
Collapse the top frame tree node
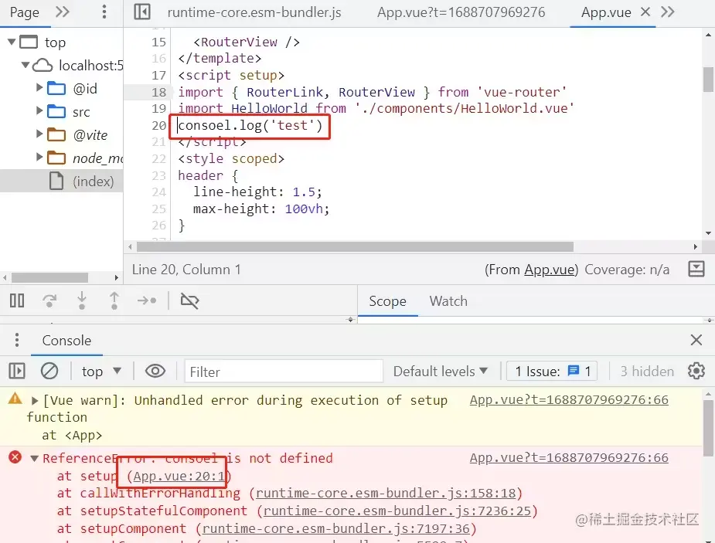pyautogui.click(x=12, y=42)
